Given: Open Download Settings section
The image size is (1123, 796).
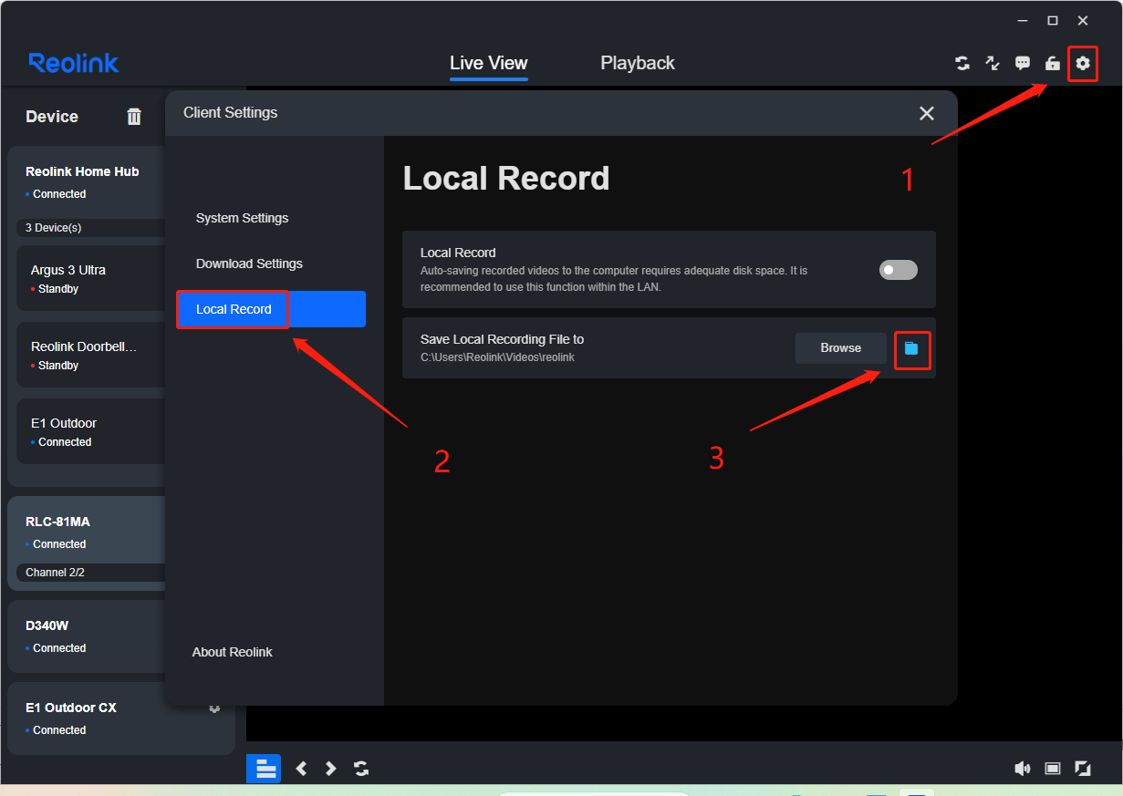Looking at the screenshot, I should tap(249, 264).
